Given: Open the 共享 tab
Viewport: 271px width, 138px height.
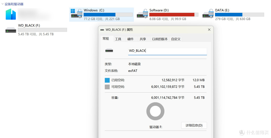Looking at the screenshot, I should coord(143,39).
